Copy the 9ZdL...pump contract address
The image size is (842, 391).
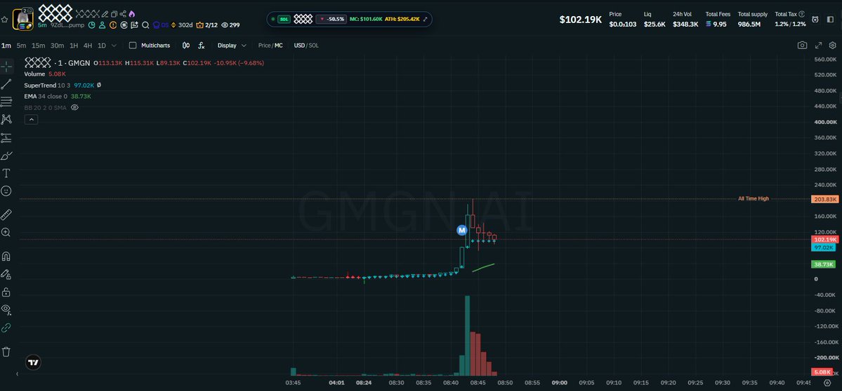coord(67,25)
